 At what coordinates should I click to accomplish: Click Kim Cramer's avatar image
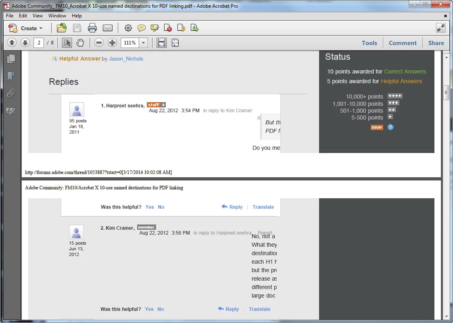76,232
